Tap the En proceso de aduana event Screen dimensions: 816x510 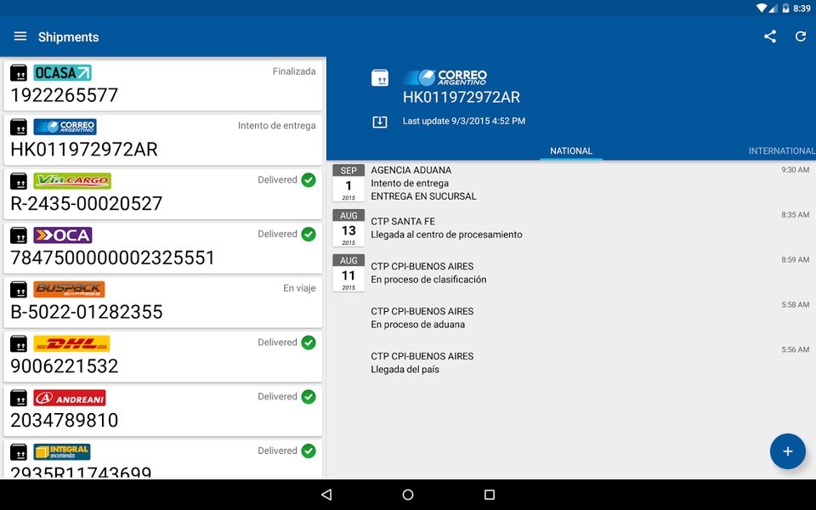571,318
